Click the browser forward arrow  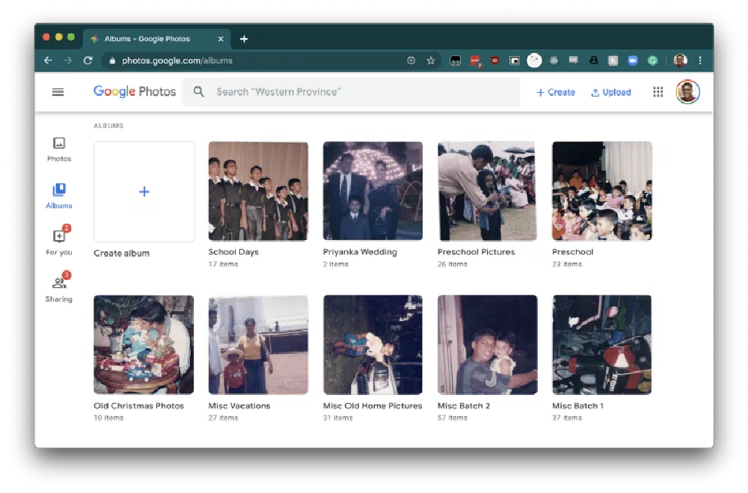(x=68, y=61)
